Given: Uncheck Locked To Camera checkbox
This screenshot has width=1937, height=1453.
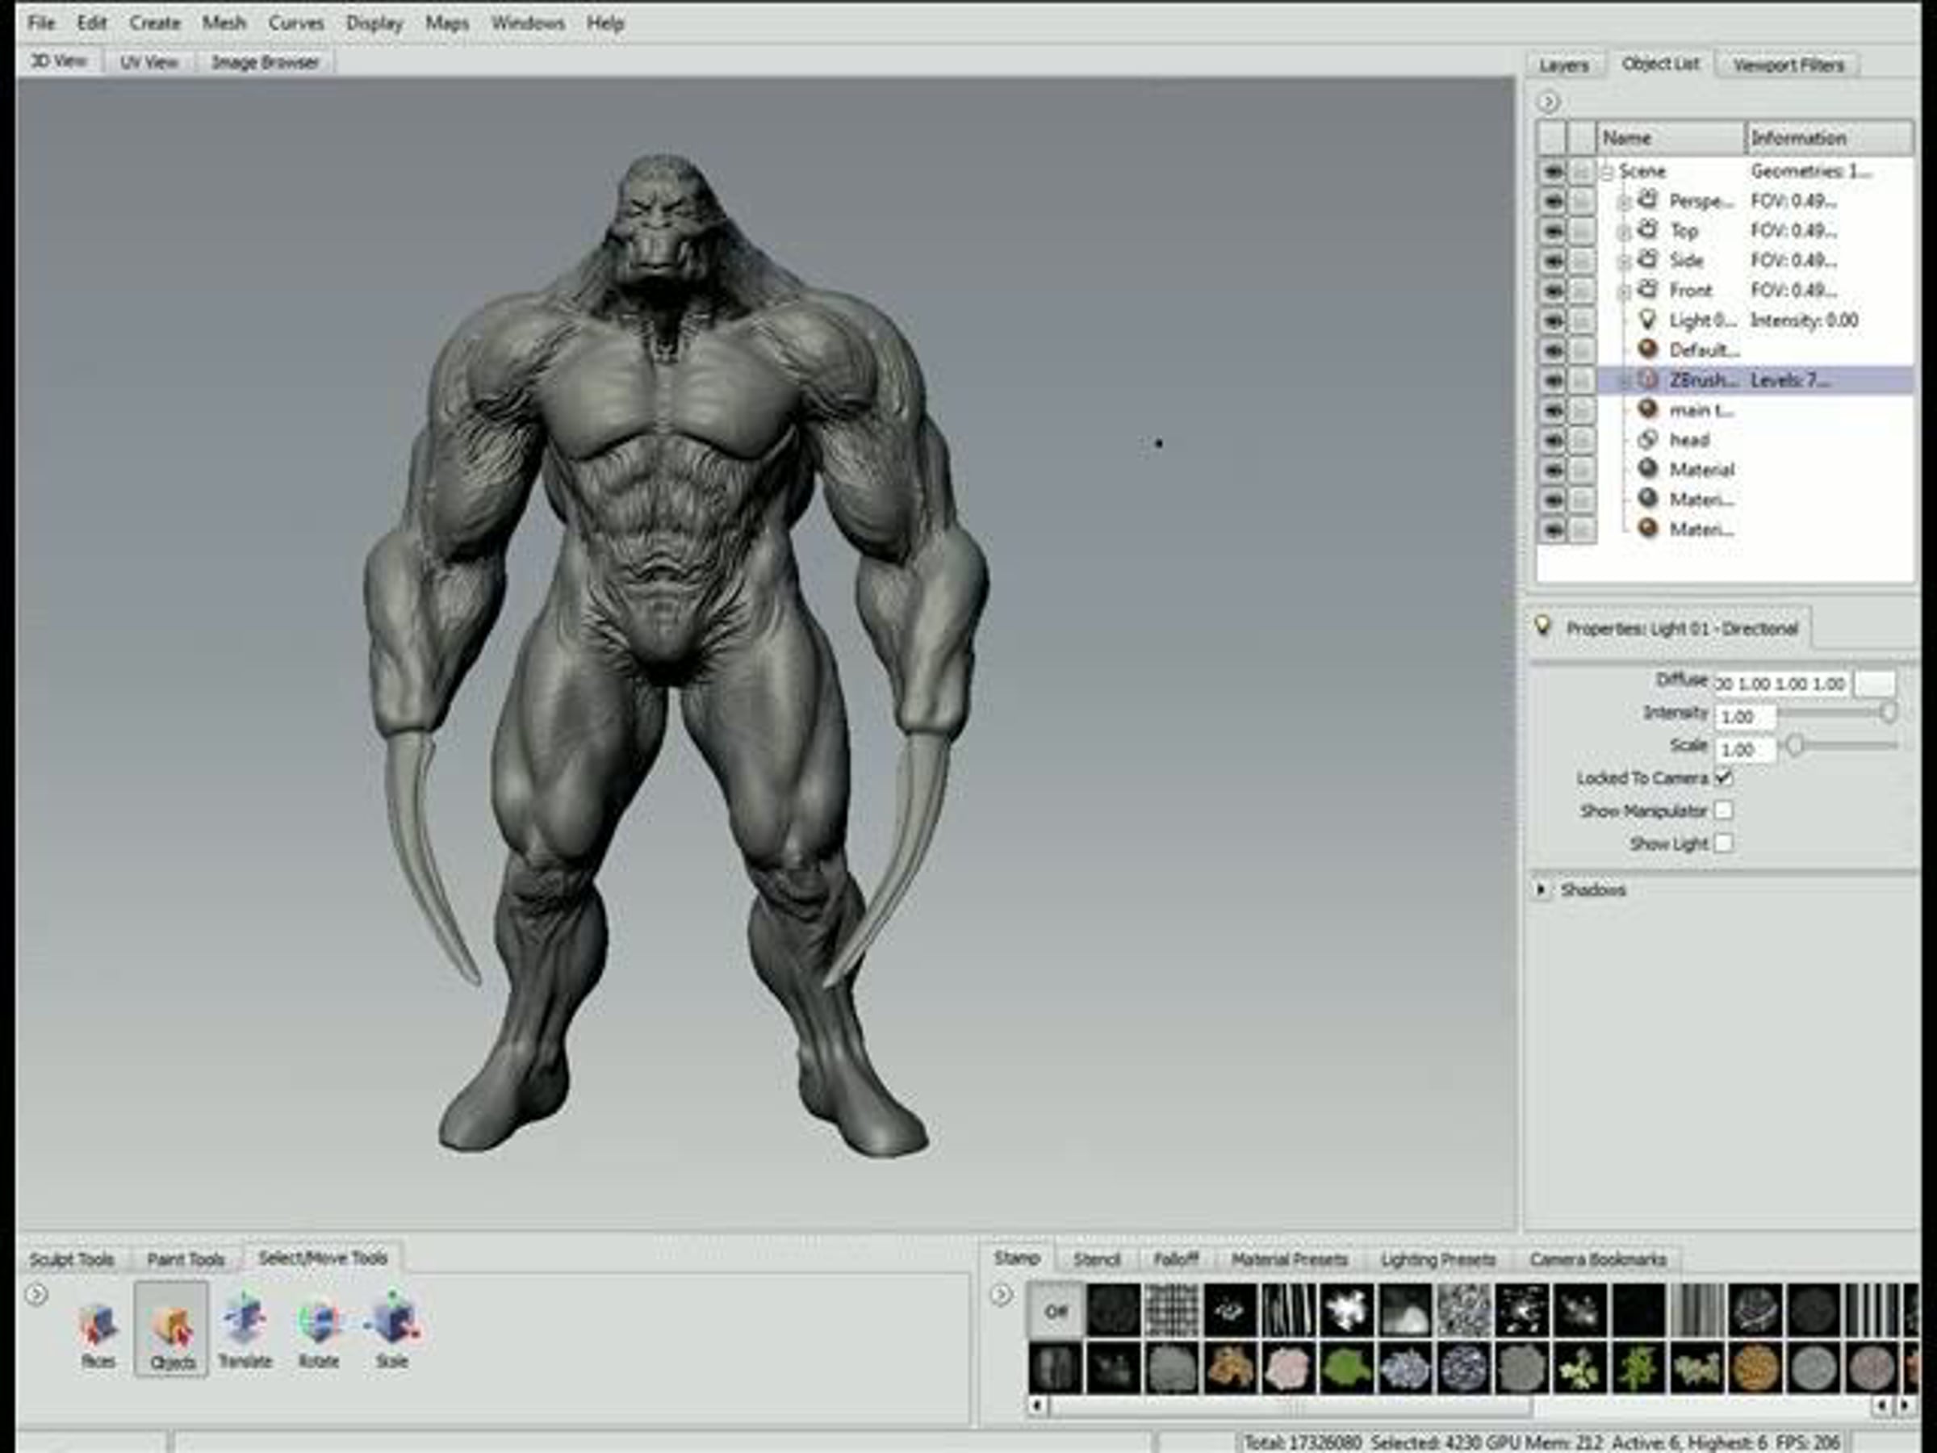Looking at the screenshot, I should click(1723, 777).
